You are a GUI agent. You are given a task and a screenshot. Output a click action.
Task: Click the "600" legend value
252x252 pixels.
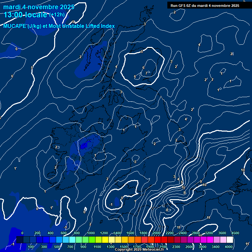click(x=63, y=233)
